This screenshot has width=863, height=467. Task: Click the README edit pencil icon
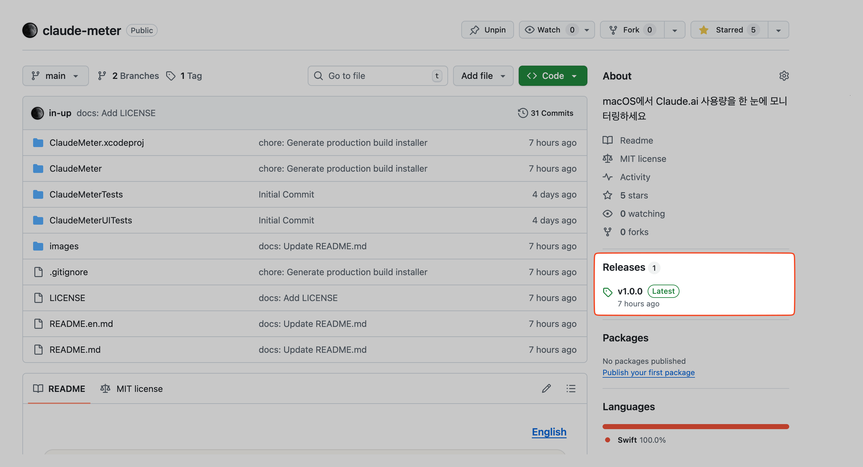tap(546, 388)
